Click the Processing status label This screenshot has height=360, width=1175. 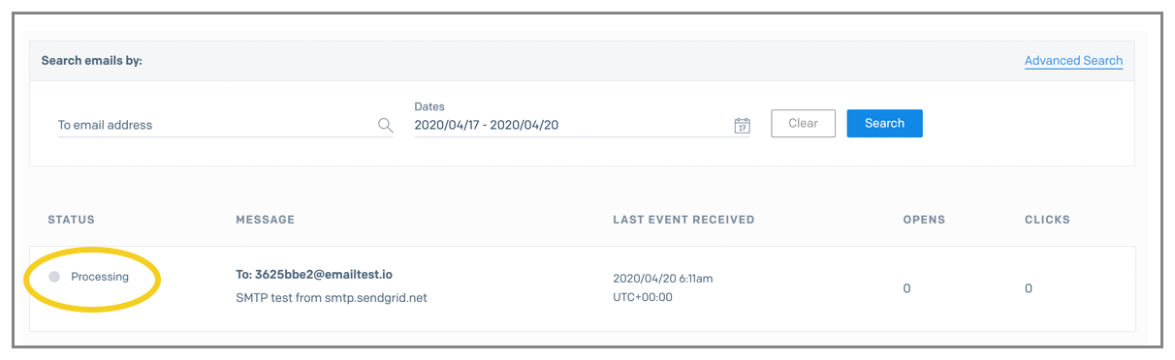(100, 277)
